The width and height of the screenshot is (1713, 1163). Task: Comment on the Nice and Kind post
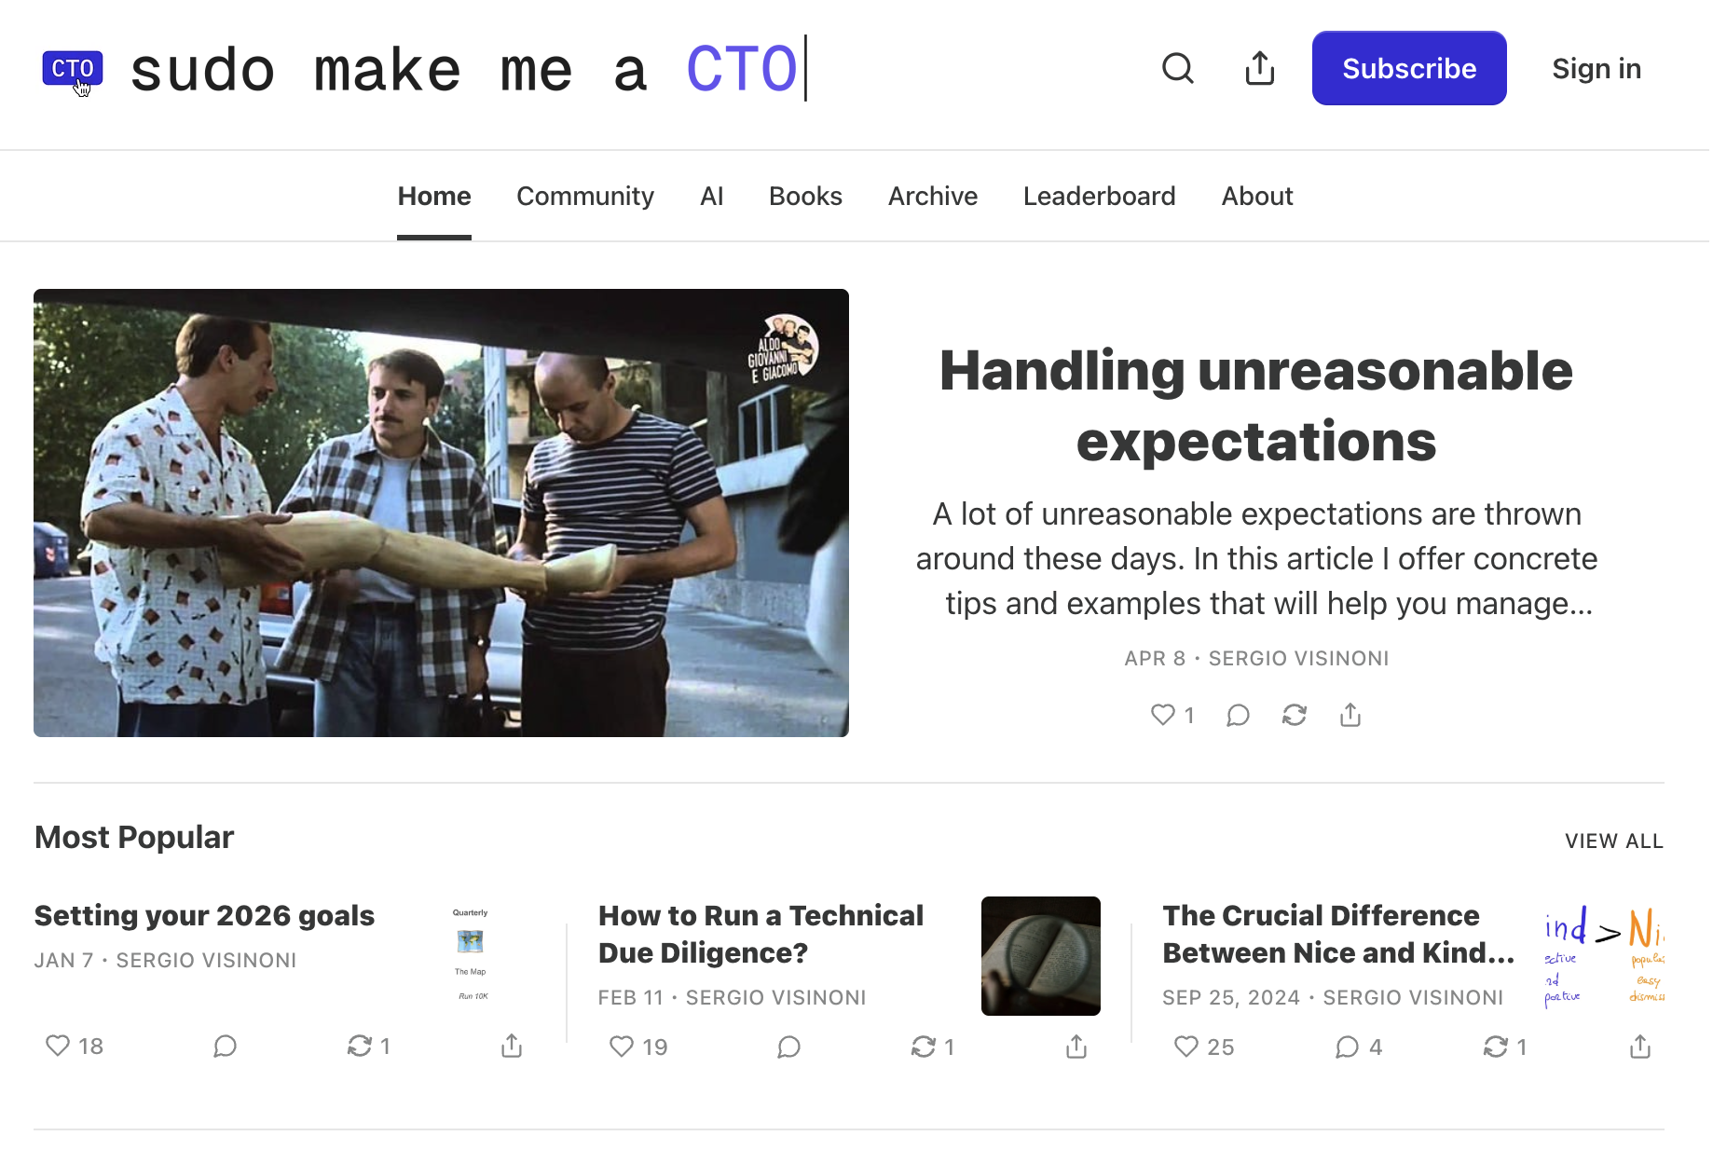coord(1358,1047)
